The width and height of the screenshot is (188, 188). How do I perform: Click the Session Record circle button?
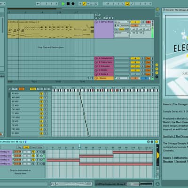96,4
